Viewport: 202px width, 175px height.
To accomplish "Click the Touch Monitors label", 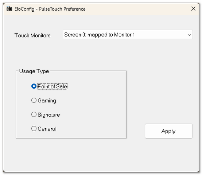I will [x=32, y=35].
